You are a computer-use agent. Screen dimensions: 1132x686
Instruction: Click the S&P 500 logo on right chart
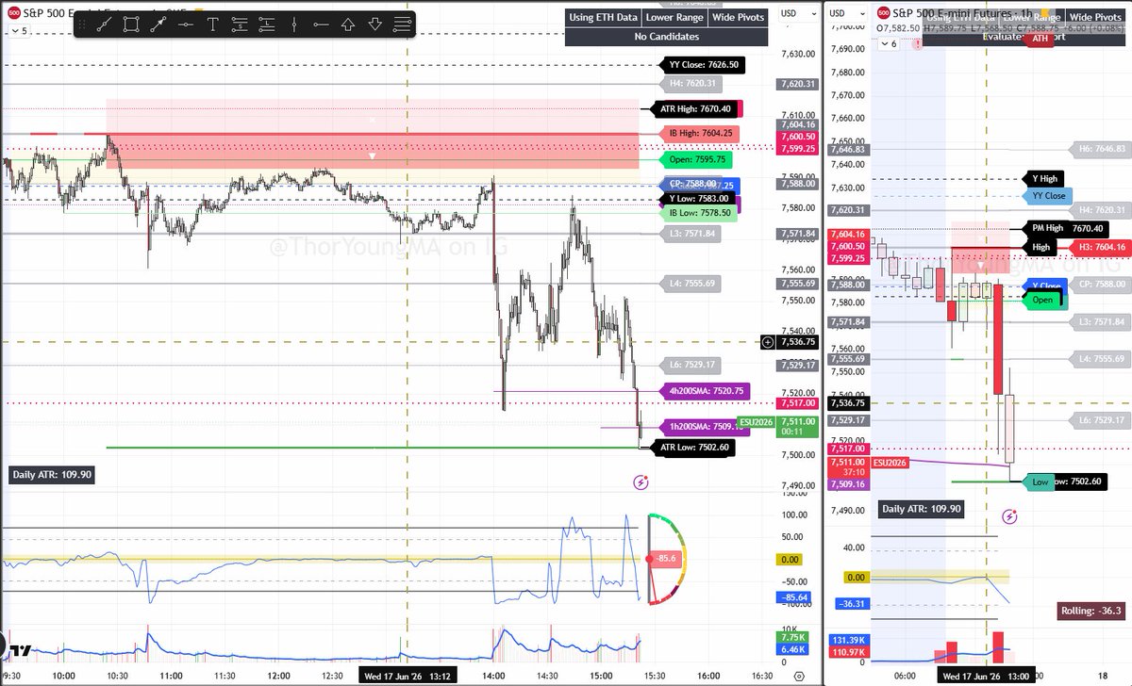pos(885,12)
